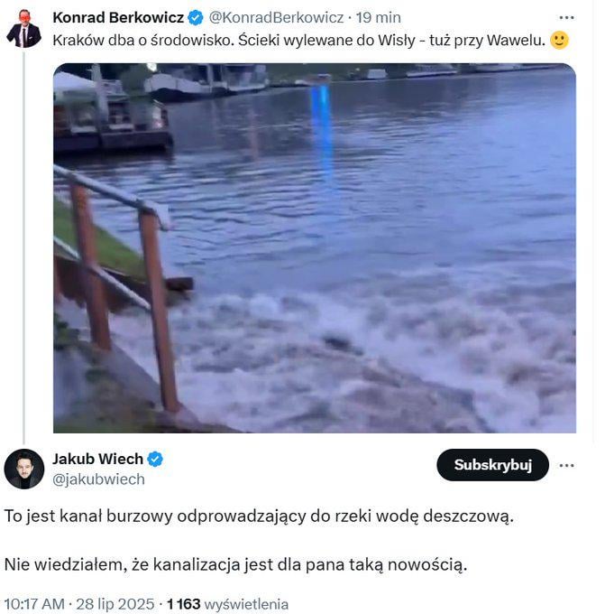View the 1 163 wyświetlenia count
Screen dimensions: 605x614
[x=227, y=604]
